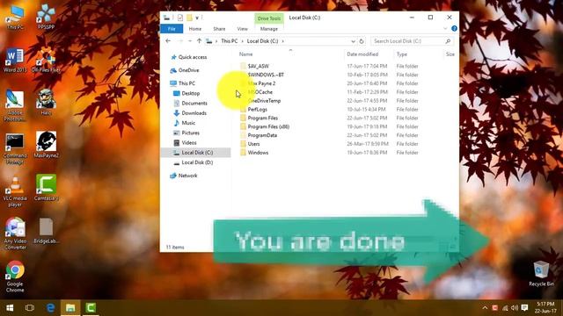Image resolution: width=563 pixels, height=316 pixels.
Task: Sort files by the Name column header
Action: [246, 54]
